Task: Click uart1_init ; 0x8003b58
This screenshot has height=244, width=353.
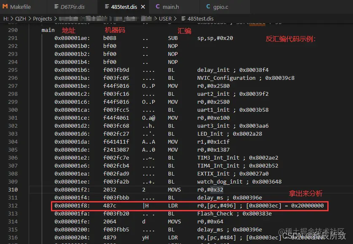Action: click(x=233, y=110)
